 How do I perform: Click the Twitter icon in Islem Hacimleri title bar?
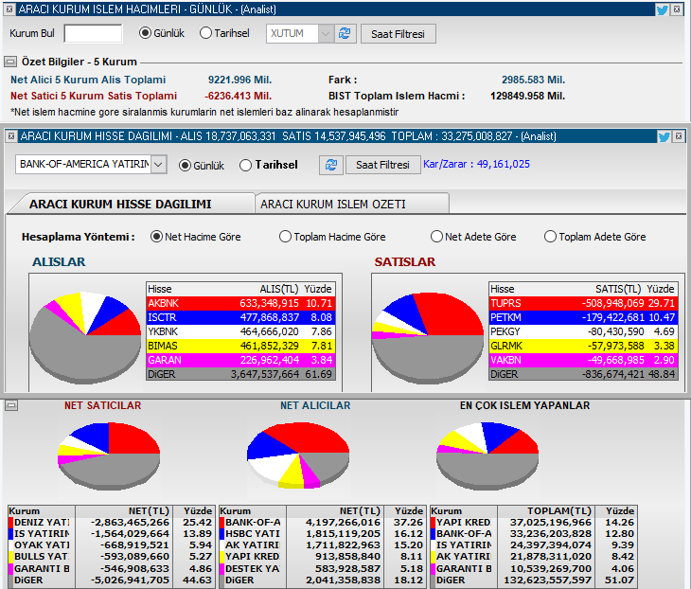[x=663, y=9]
